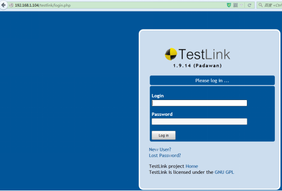The image size is (282, 191).
Task: Click the 'Please log in ...' banner
Action: coord(212,80)
